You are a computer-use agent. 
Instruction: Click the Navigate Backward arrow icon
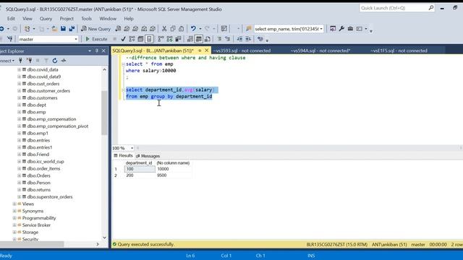coord(1,29)
